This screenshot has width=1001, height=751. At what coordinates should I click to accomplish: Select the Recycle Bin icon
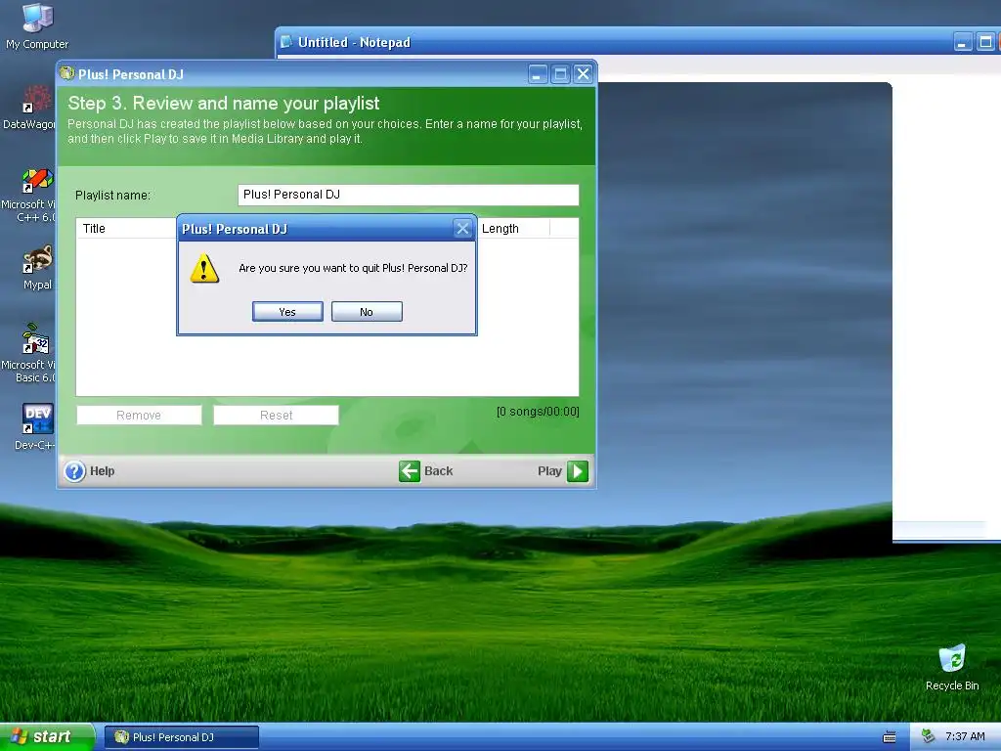click(x=952, y=668)
